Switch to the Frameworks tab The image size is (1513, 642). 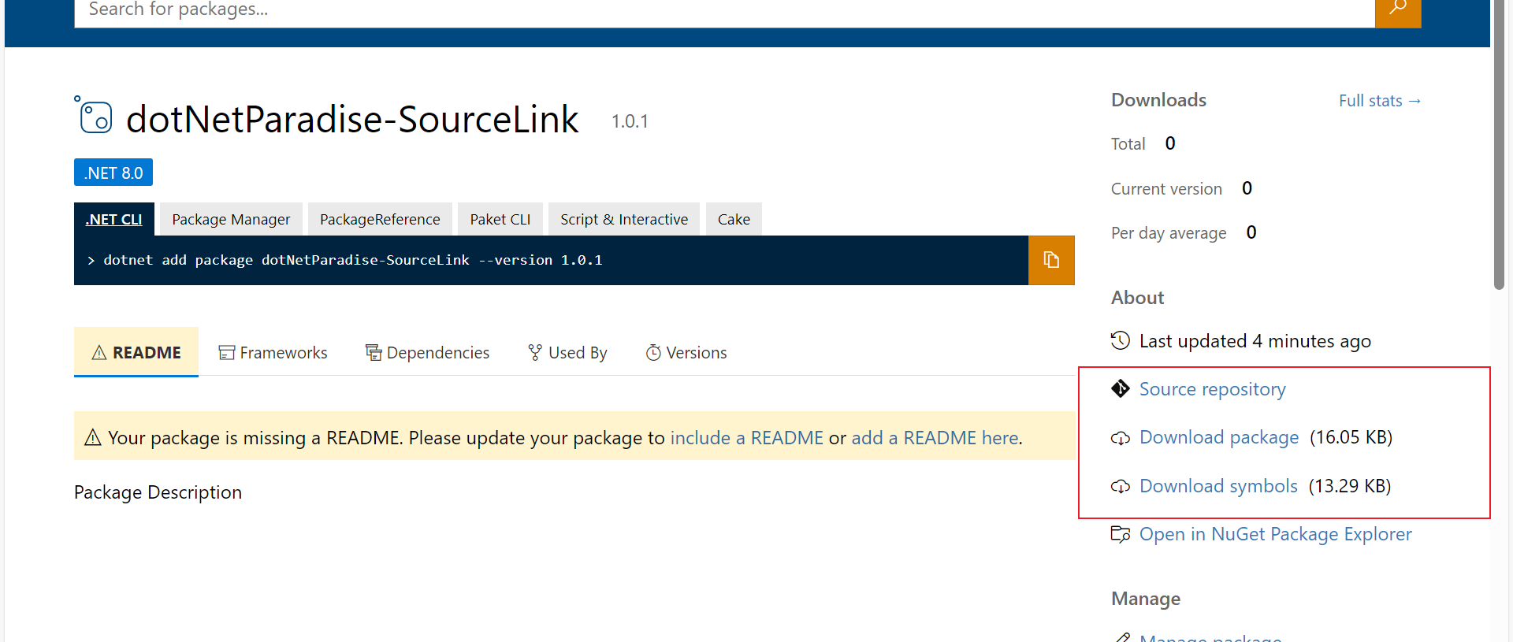tap(273, 352)
